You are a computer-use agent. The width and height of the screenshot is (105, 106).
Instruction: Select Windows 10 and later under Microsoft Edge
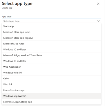[x=51, y=61]
